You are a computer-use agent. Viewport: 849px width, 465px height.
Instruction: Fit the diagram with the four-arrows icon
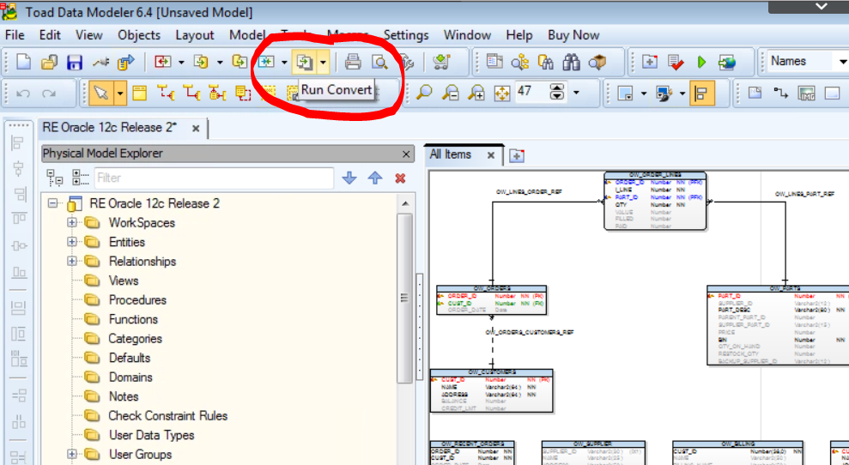tap(502, 94)
